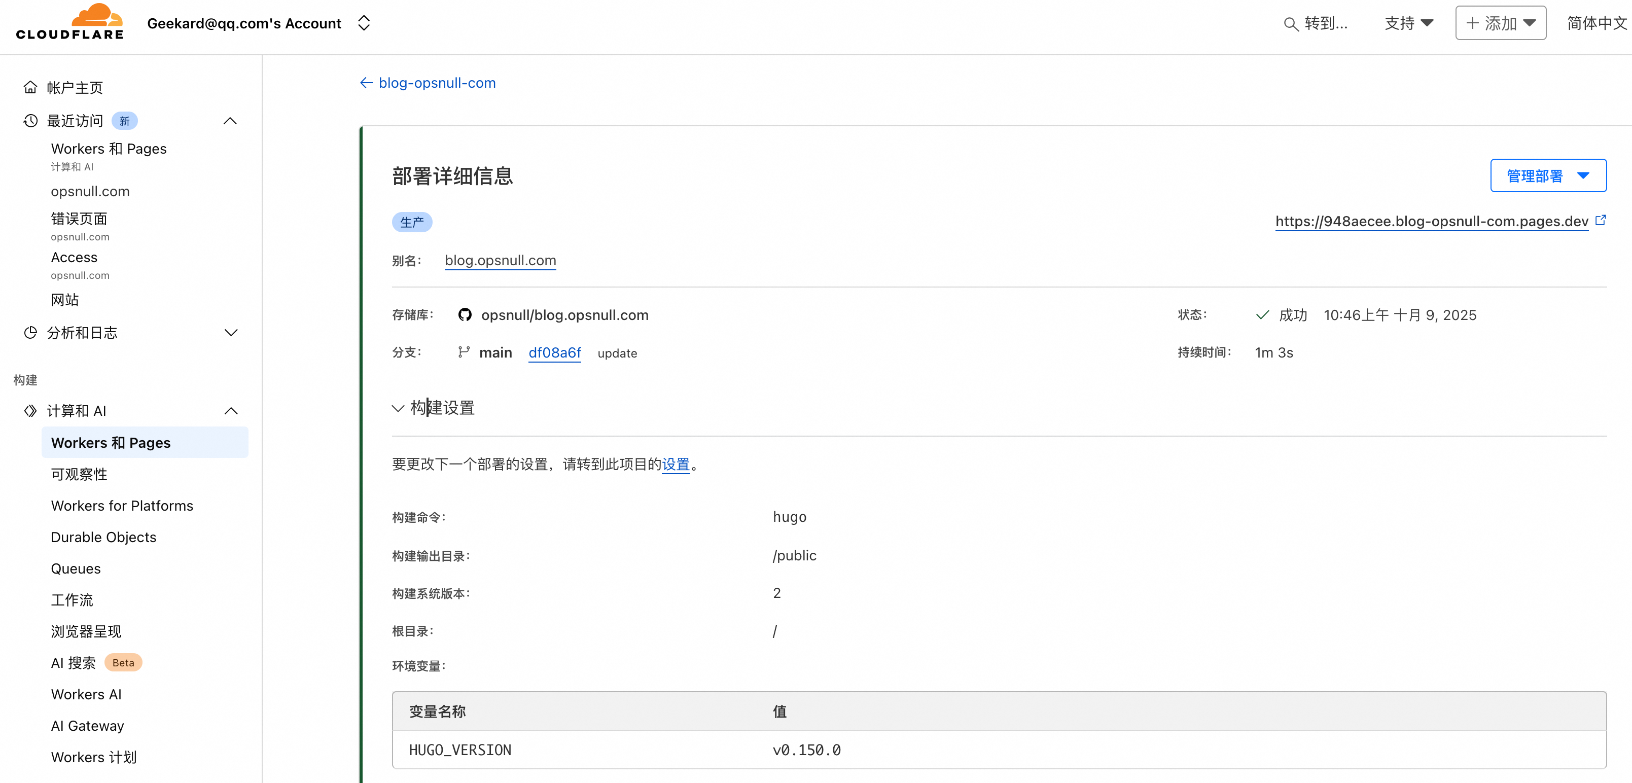
Task: Select Workers 和 Pages under 计算和 AI
Action: tap(111, 443)
